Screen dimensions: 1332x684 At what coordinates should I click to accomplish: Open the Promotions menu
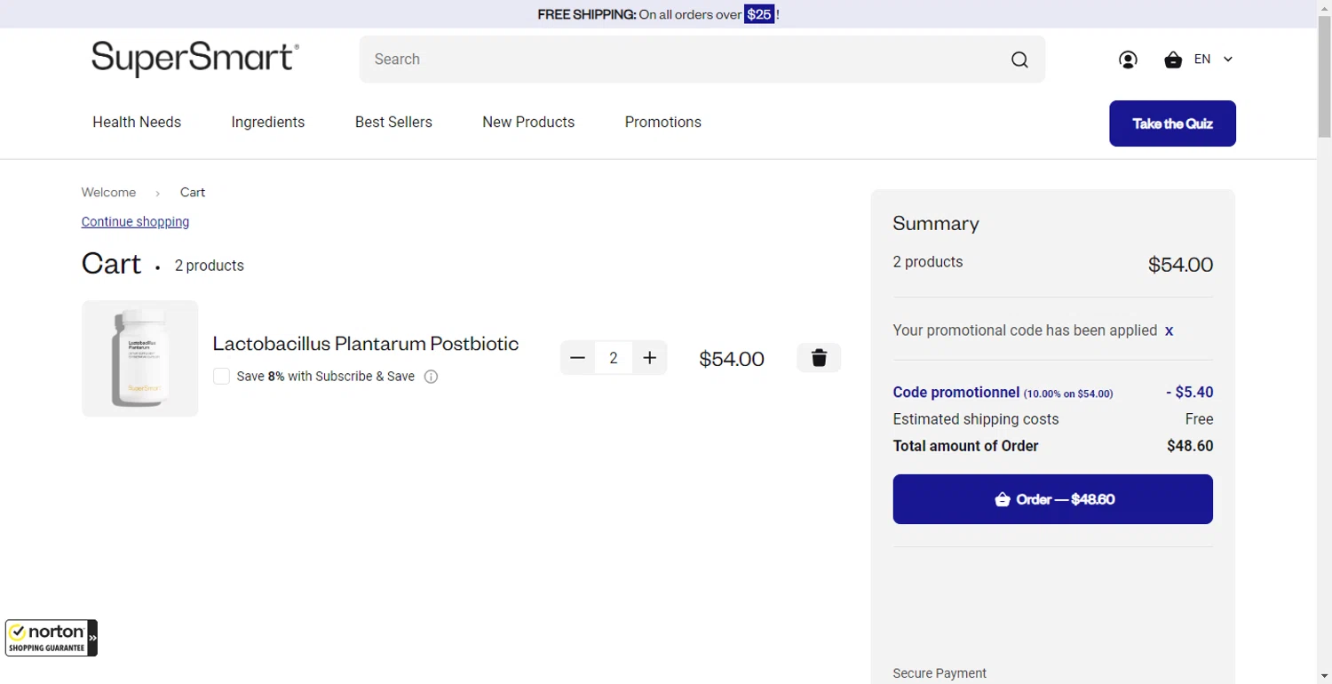tap(663, 123)
